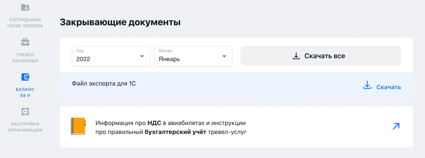Viewport: 425px width, 158px height.
Task: Click the blue diagonal arrow icon
Action: coord(396,126)
